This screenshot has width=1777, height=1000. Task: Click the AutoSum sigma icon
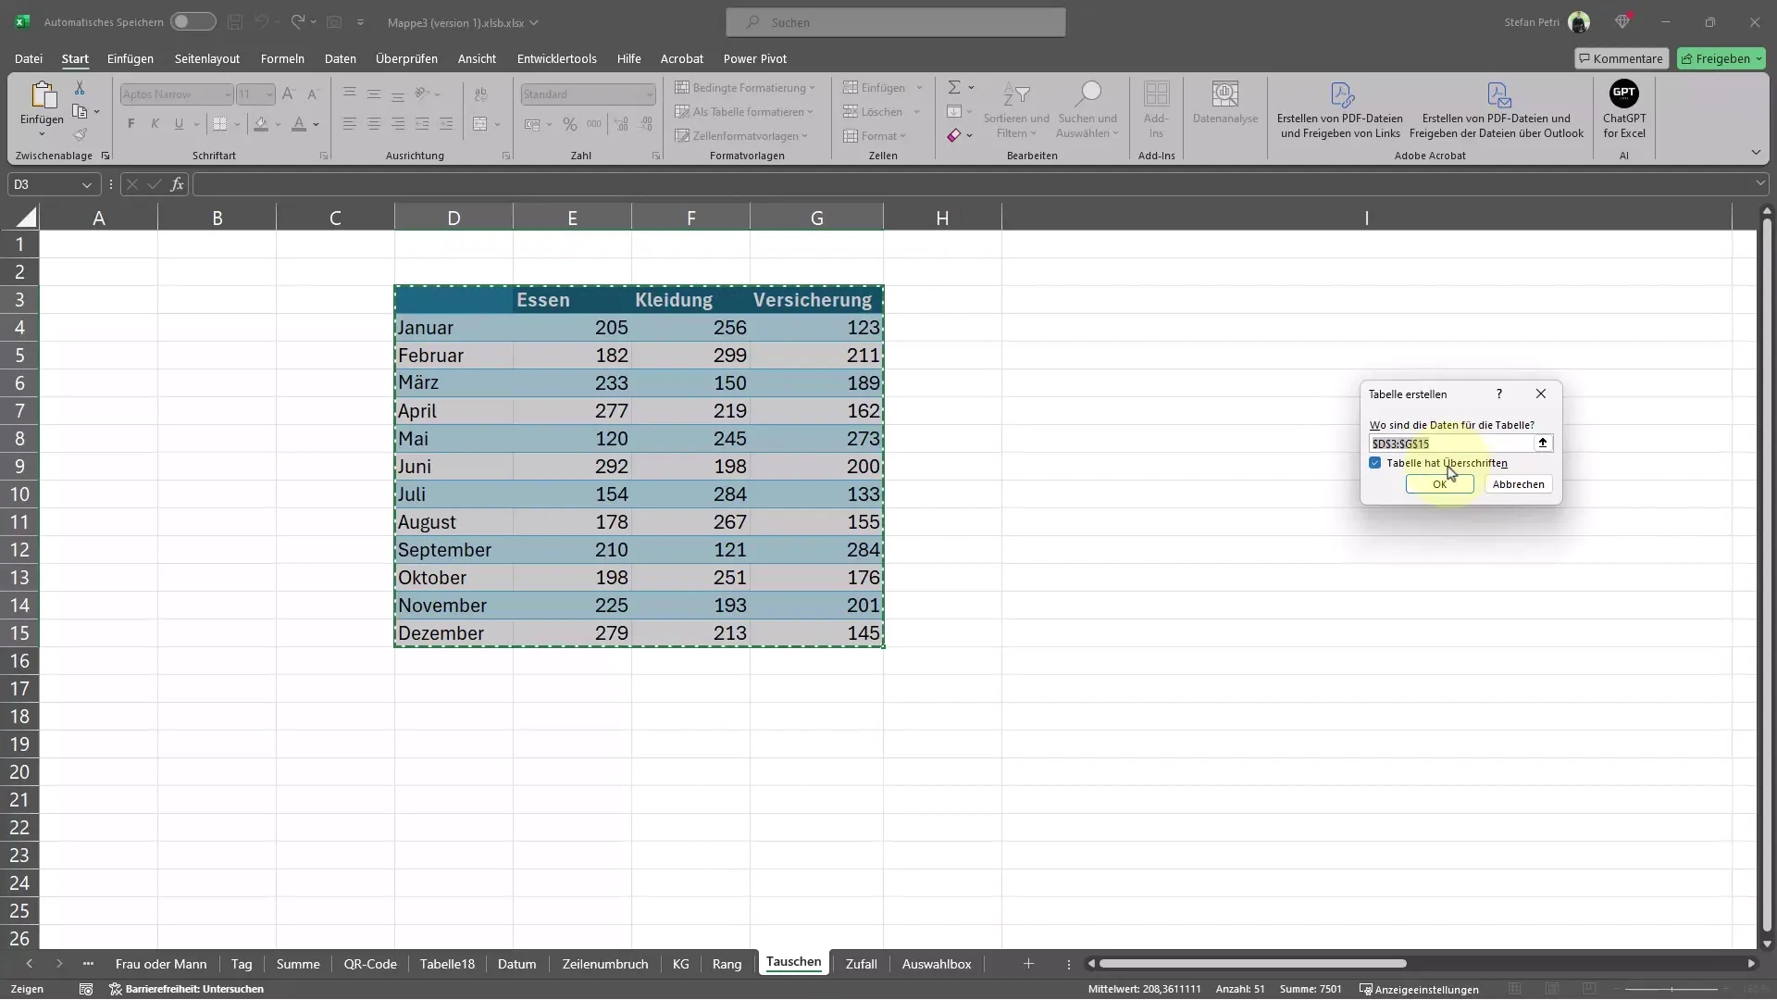click(x=954, y=87)
